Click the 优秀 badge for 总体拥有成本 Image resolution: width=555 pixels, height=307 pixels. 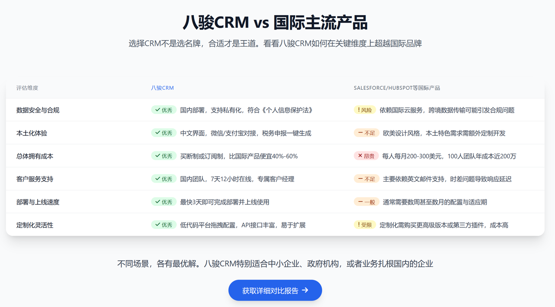click(163, 156)
